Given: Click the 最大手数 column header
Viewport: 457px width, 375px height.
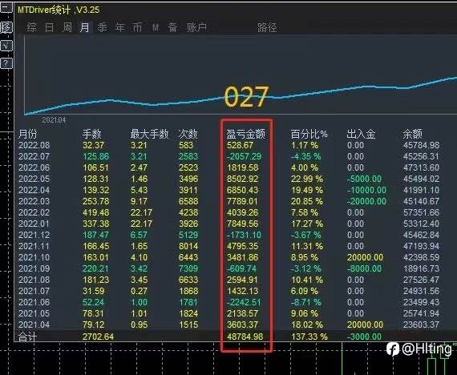Looking at the screenshot, I should [x=149, y=134].
